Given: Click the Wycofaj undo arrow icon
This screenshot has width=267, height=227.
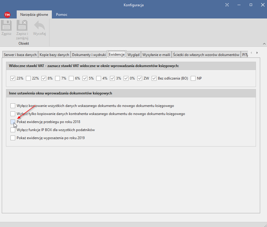Looking at the screenshot, I should 39,26.
